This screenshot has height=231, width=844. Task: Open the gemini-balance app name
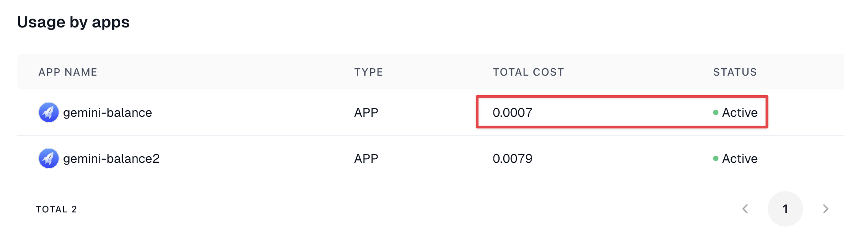[107, 113]
